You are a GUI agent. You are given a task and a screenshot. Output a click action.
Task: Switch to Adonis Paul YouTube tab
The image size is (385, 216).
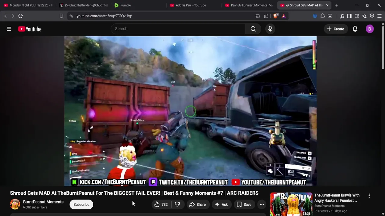click(194, 5)
